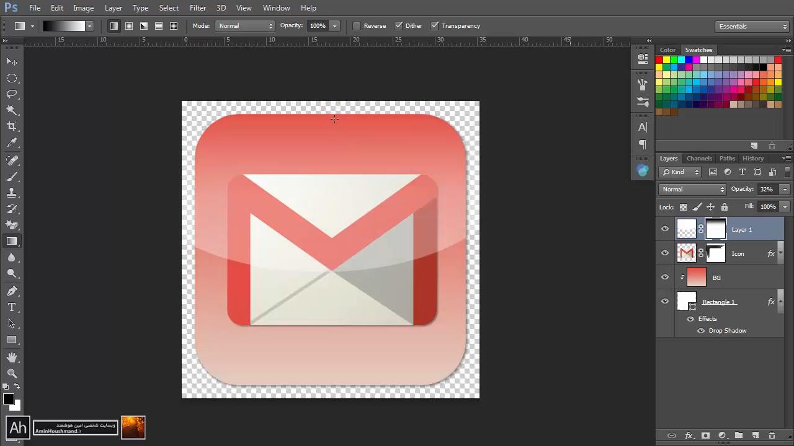Open the Image menu
The height and width of the screenshot is (446, 794).
pos(83,8)
